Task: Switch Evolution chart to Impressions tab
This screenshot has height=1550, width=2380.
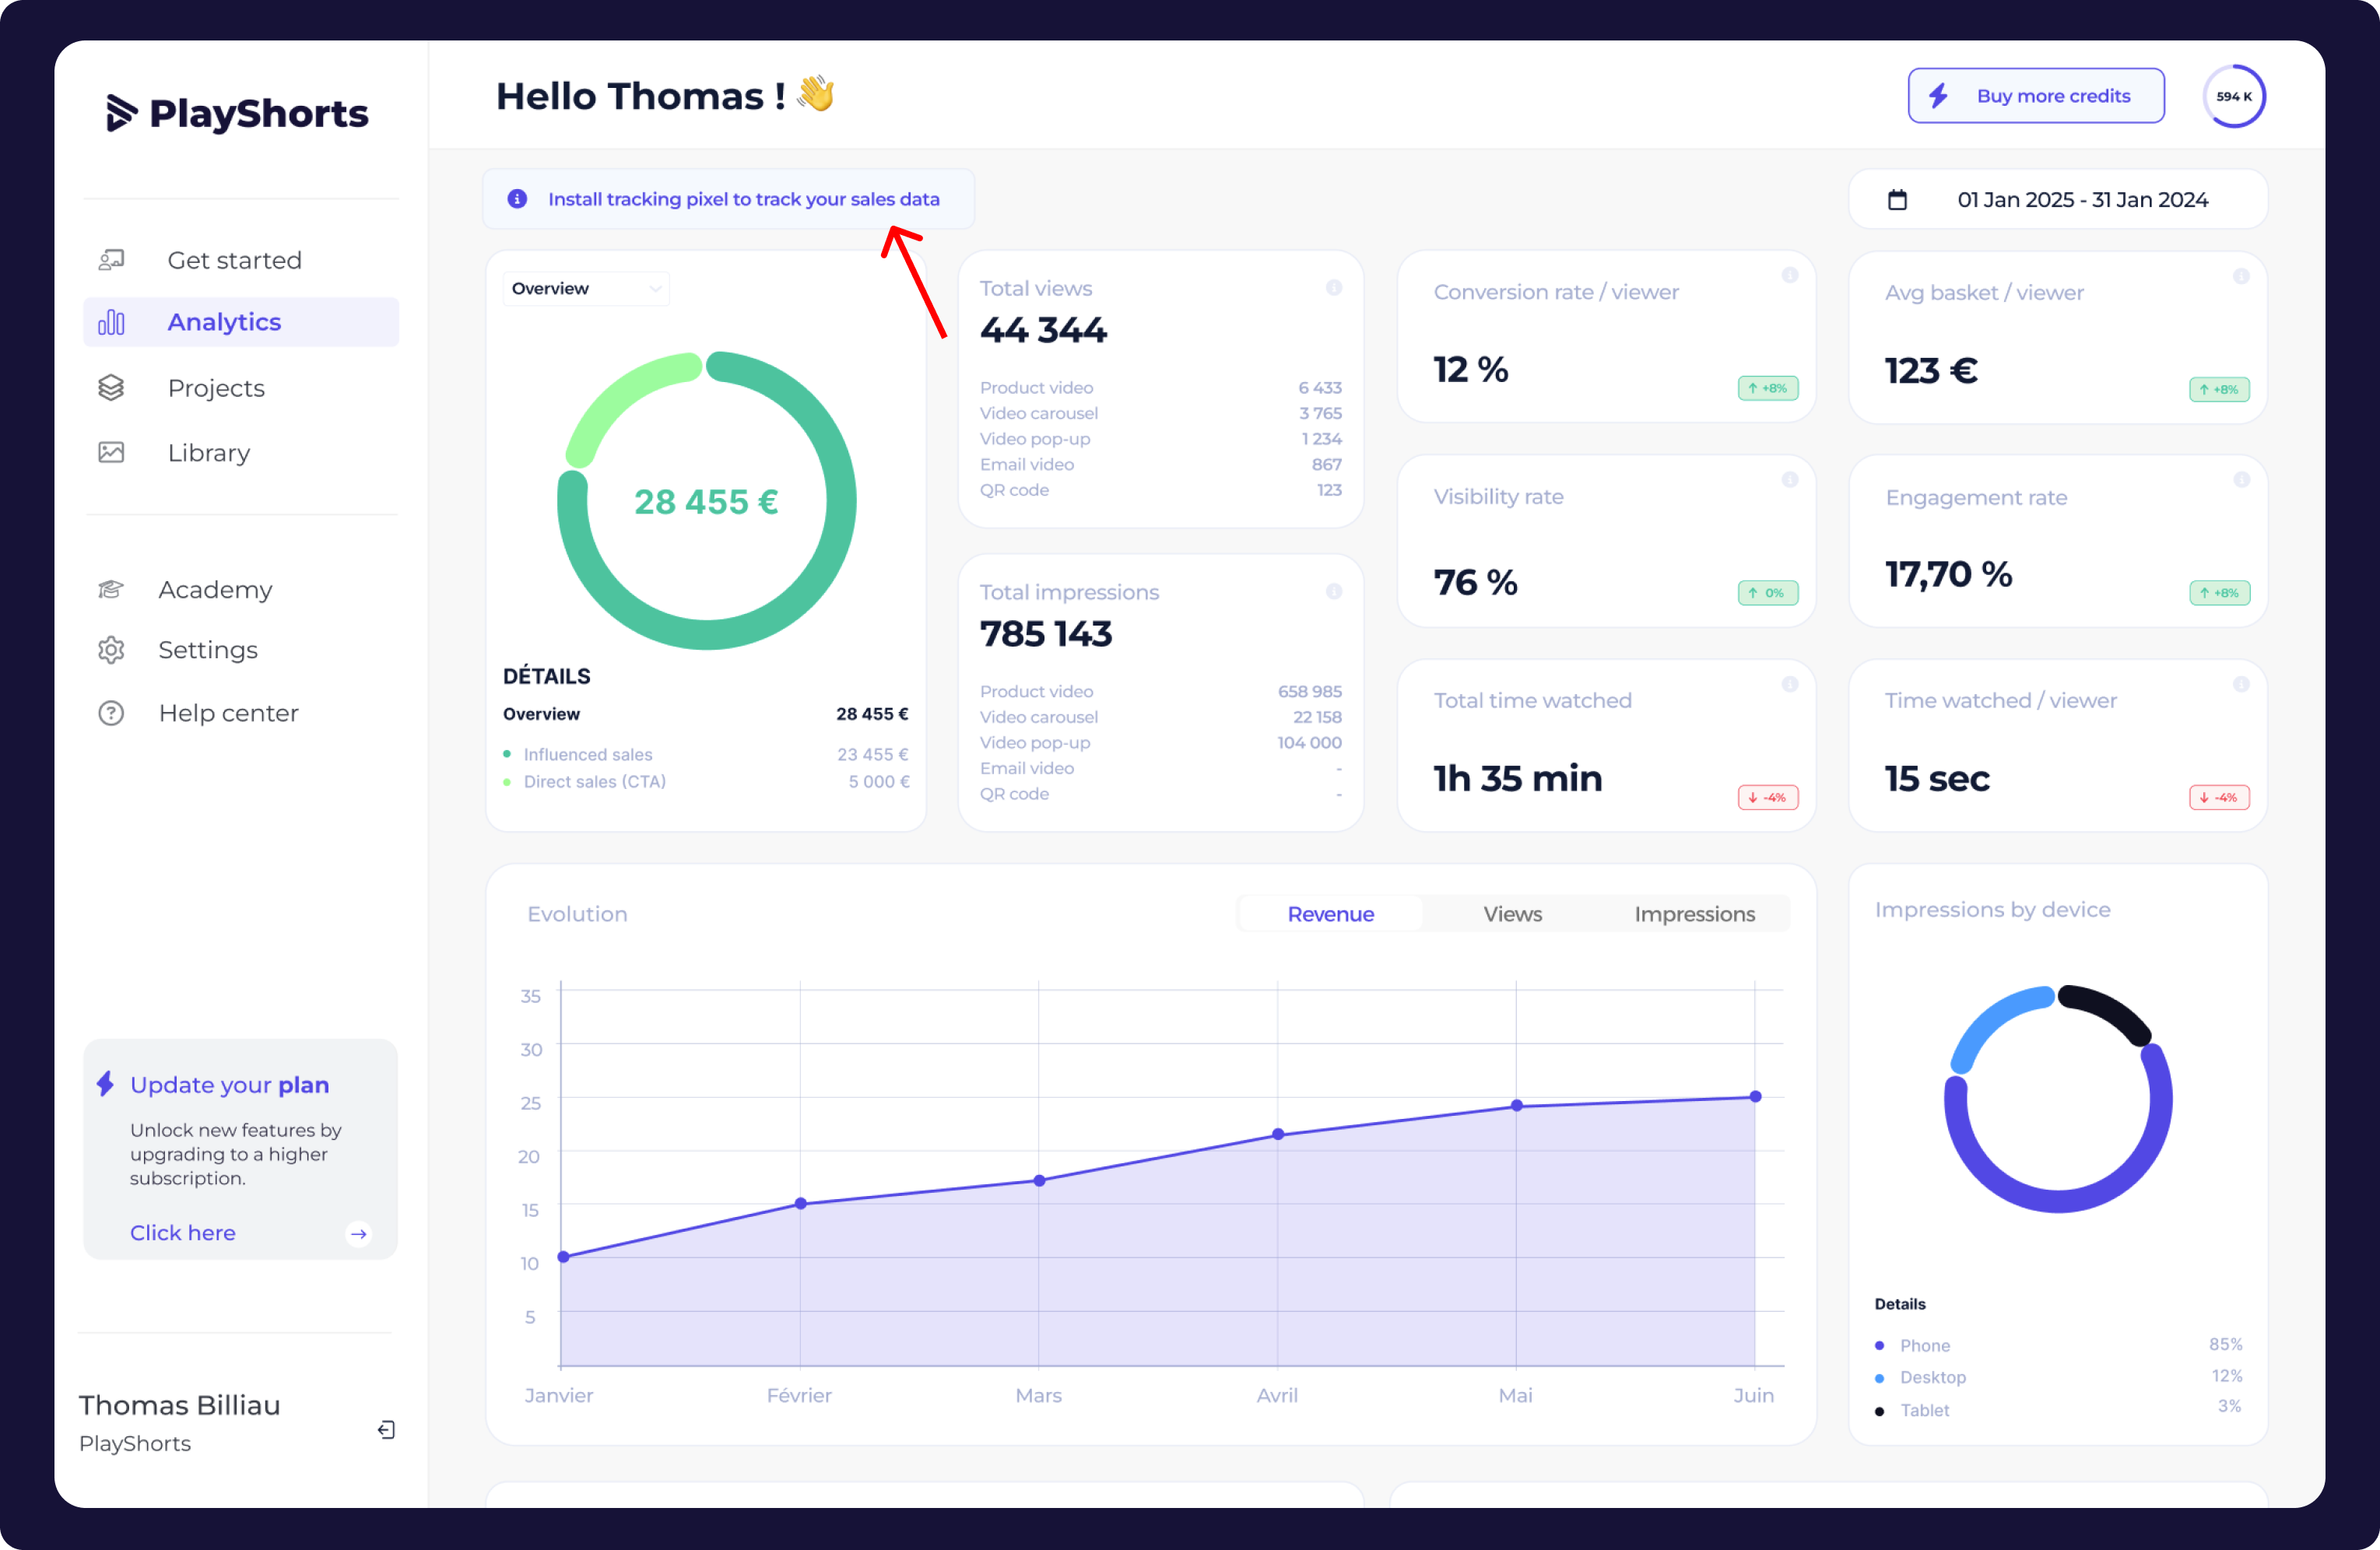Action: tap(1694, 914)
